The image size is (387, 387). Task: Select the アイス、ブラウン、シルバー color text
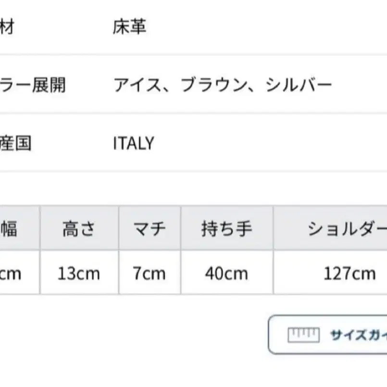point(223,85)
